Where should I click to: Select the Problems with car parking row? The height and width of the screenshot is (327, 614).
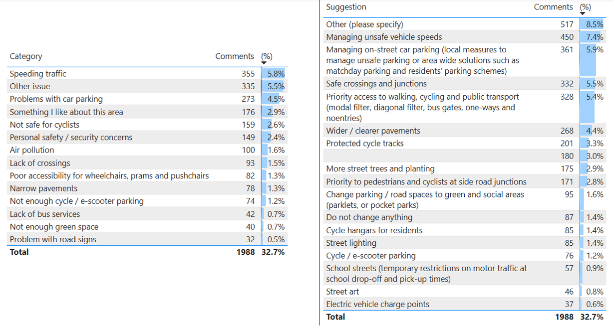56,99
